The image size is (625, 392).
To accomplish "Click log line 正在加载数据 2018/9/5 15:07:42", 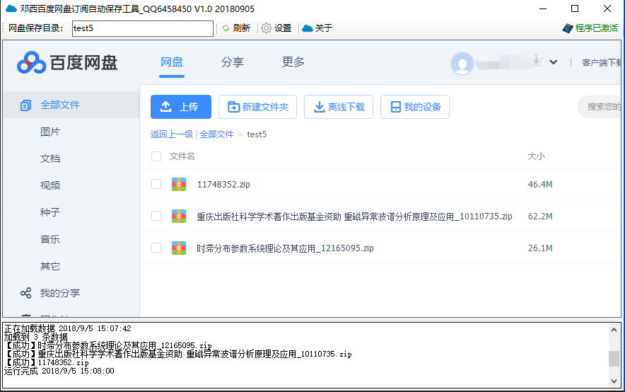I will 67,328.
